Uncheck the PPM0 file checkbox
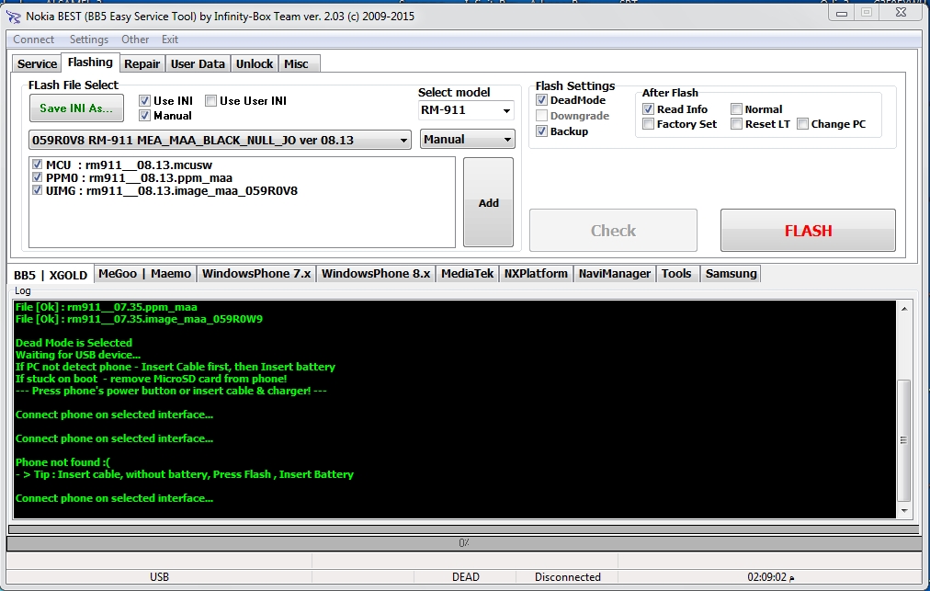The width and height of the screenshot is (930, 591). click(38, 177)
